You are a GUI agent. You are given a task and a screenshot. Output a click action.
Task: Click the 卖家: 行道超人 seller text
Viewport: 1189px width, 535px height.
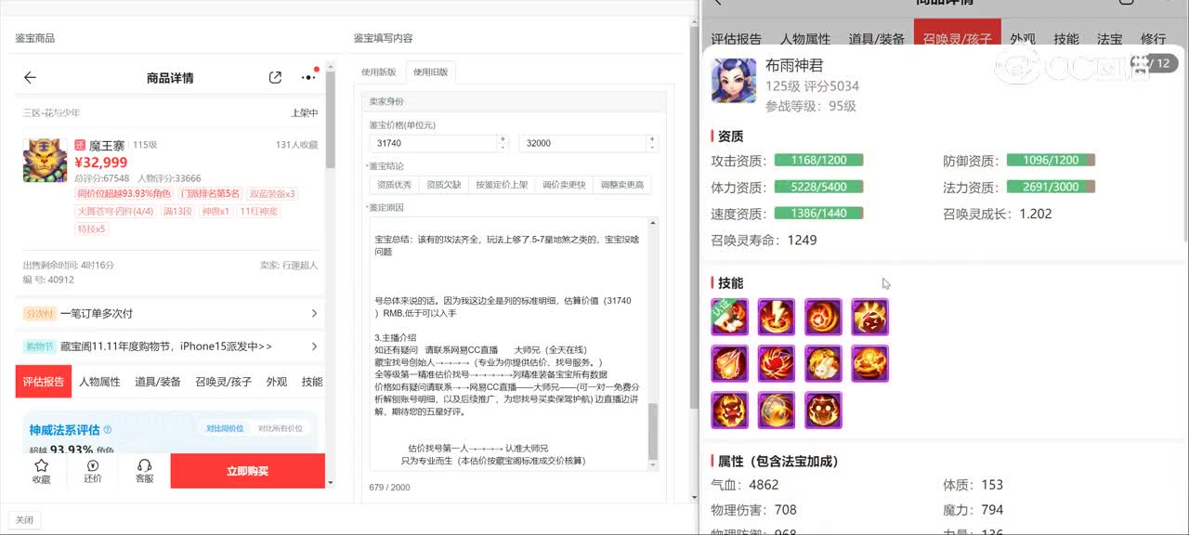pyautogui.click(x=289, y=266)
